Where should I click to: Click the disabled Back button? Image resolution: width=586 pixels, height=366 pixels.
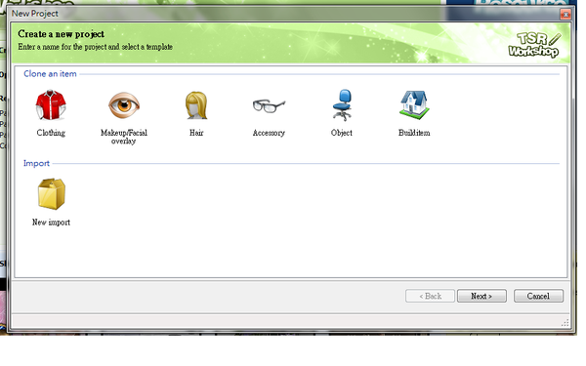[x=430, y=296]
